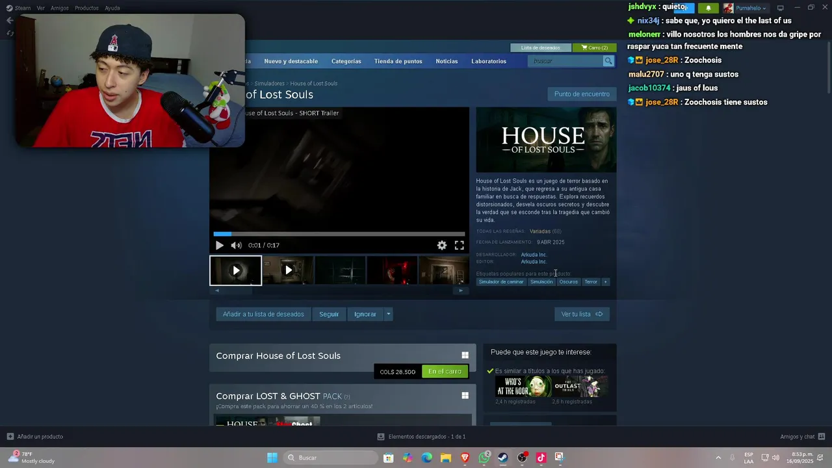This screenshot has width=832, height=468.
Task: Click the En el carro button
Action: [445, 371]
